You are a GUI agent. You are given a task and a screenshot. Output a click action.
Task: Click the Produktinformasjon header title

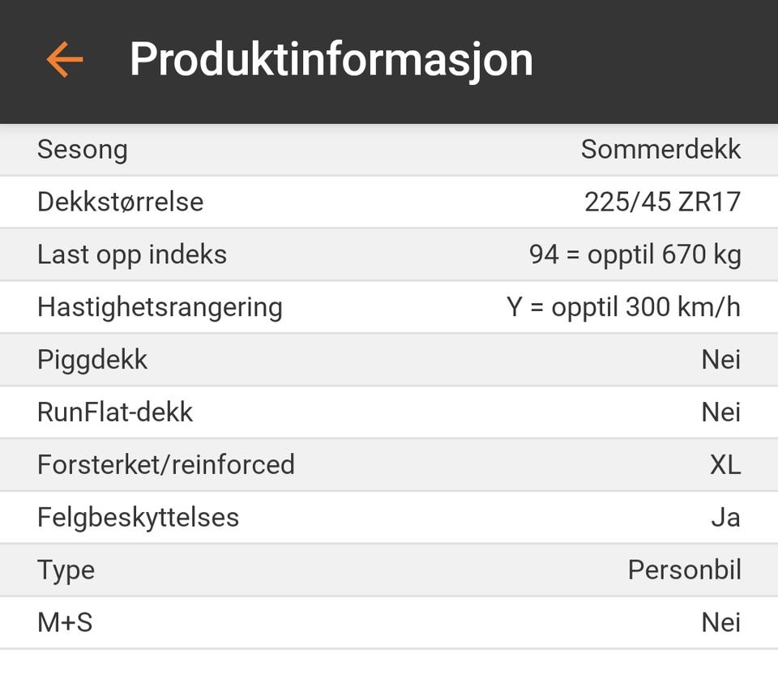[x=331, y=60]
